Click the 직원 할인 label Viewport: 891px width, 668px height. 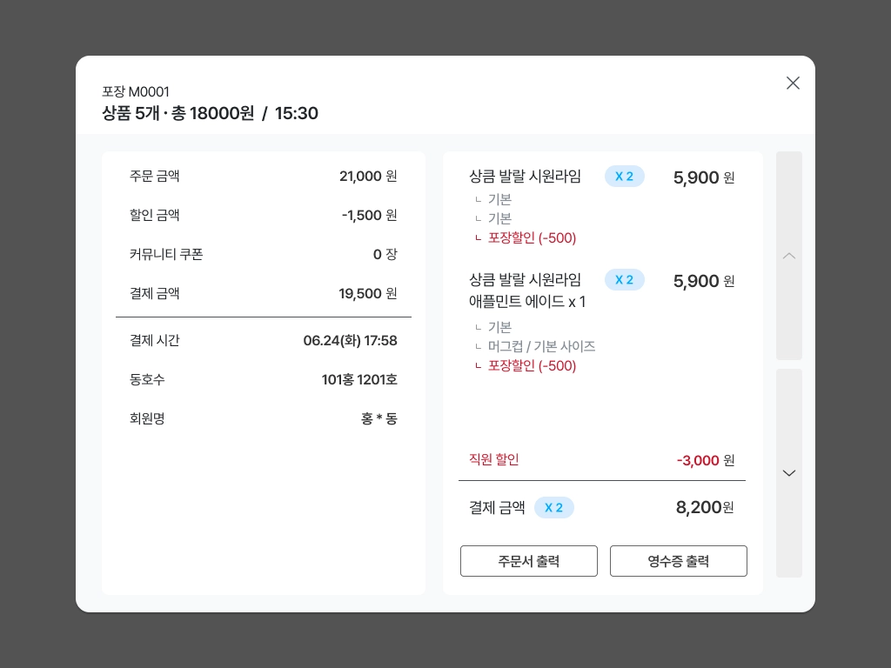coord(493,459)
